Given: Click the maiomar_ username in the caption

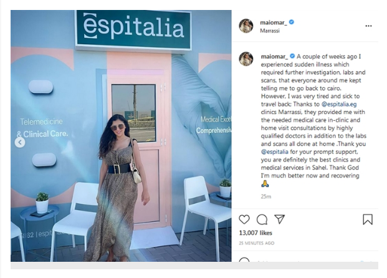Looking at the screenshot, I should pyautogui.click(x=274, y=57).
